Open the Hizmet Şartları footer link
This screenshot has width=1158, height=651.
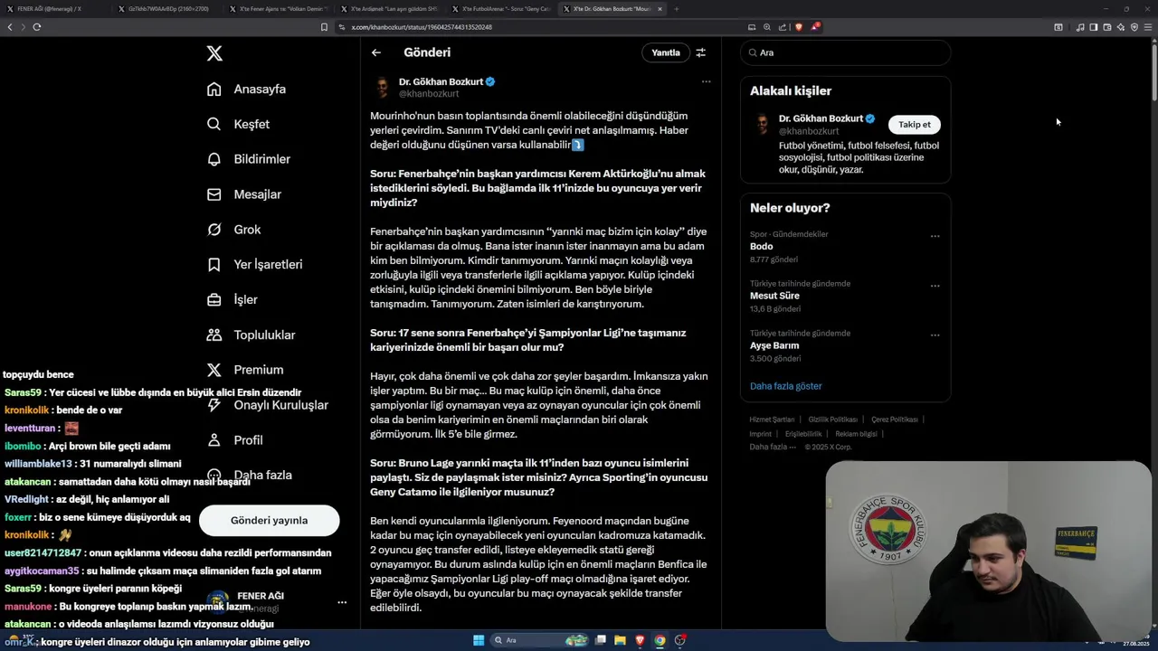pyautogui.click(x=772, y=420)
